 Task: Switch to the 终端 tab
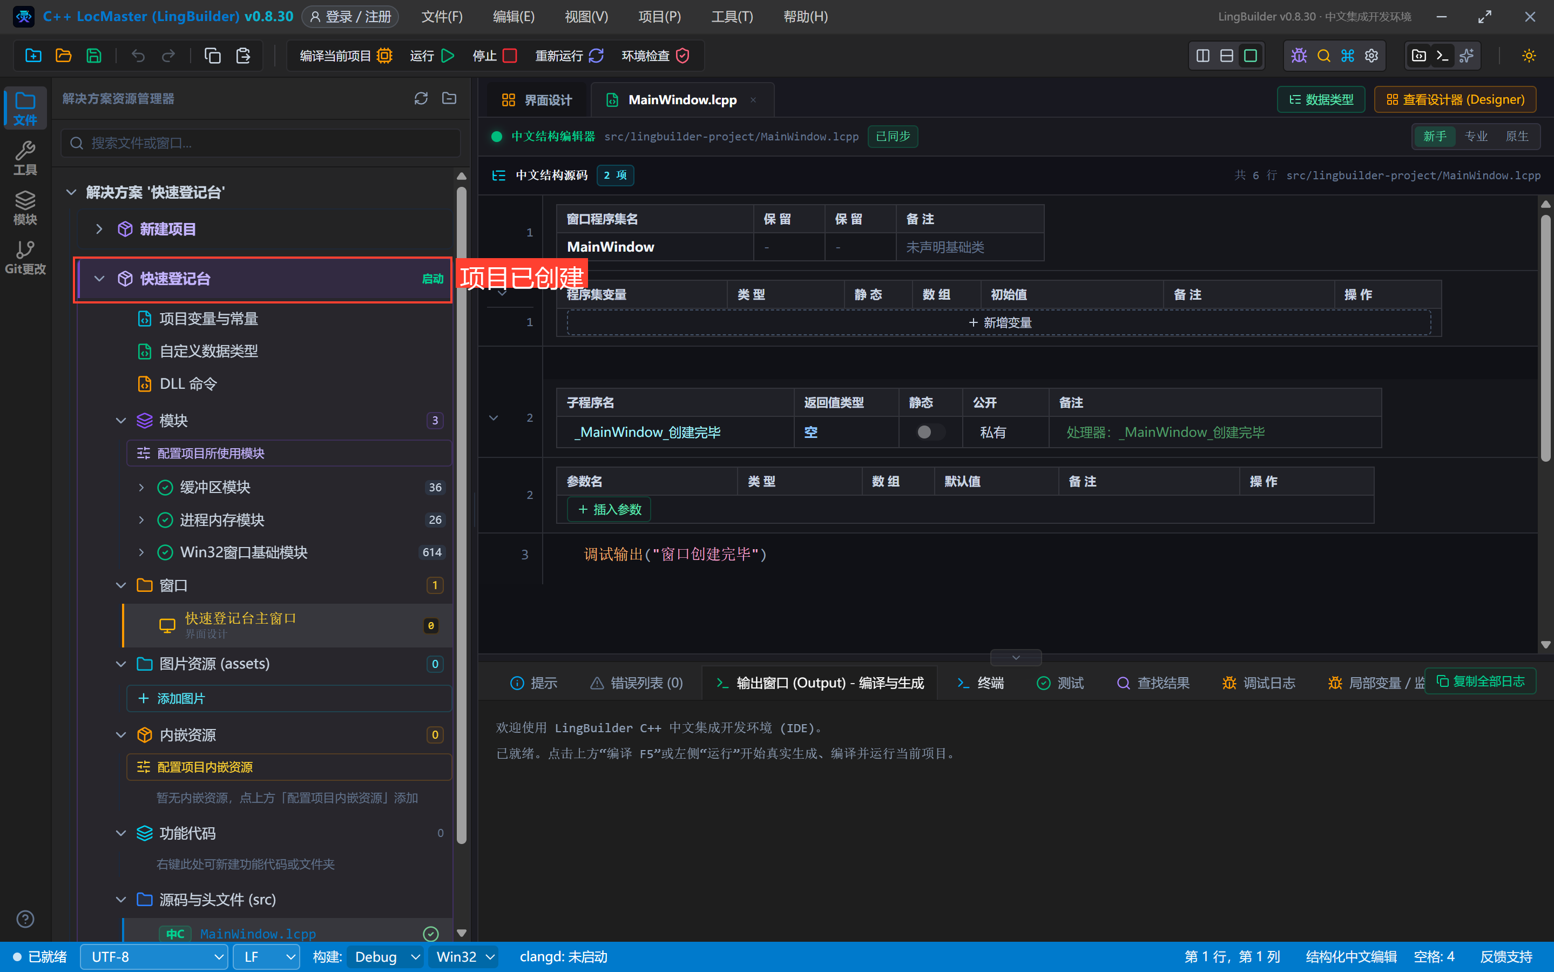coord(980,683)
